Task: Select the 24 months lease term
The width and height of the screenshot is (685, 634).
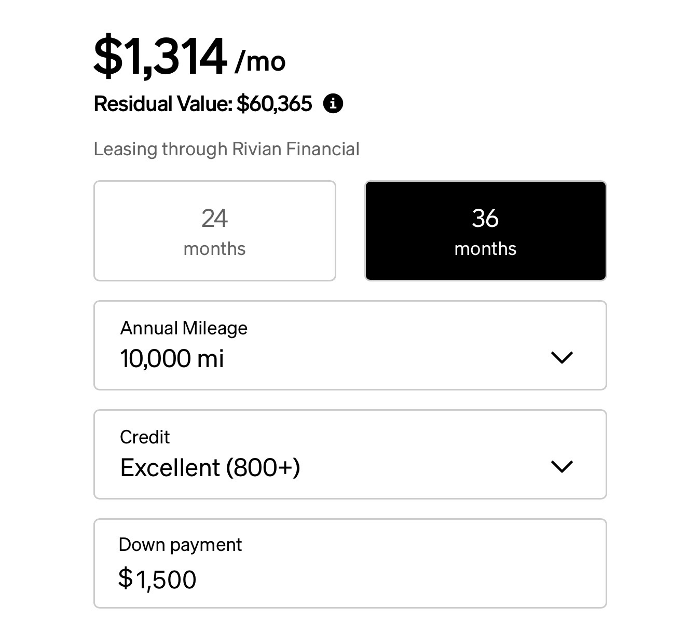Action: [215, 231]
